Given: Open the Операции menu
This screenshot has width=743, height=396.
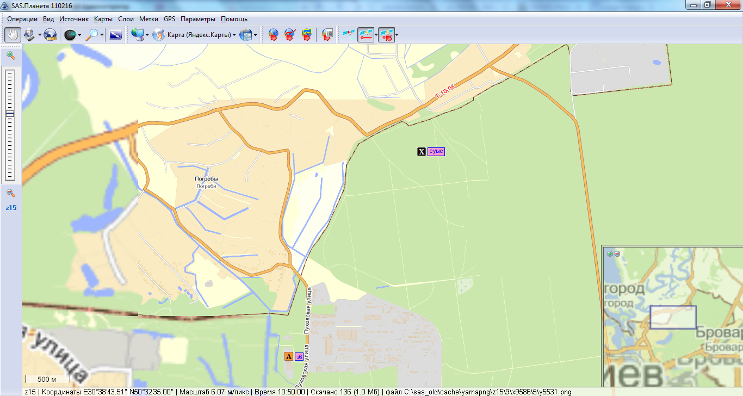Looking at the screenshot, I should coord(22,18).
